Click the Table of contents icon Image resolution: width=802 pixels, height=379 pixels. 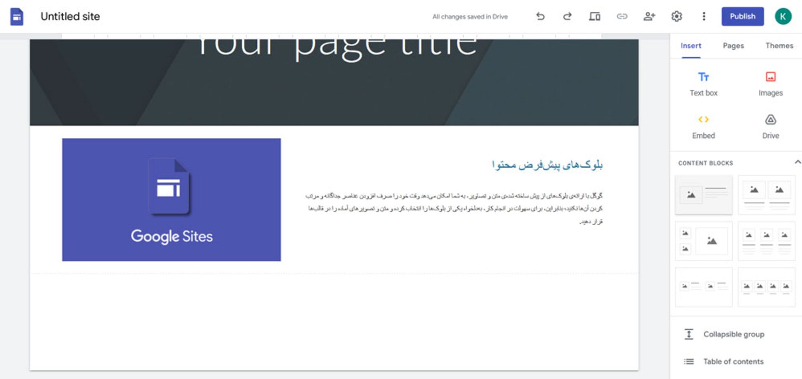tap(689, 361)
